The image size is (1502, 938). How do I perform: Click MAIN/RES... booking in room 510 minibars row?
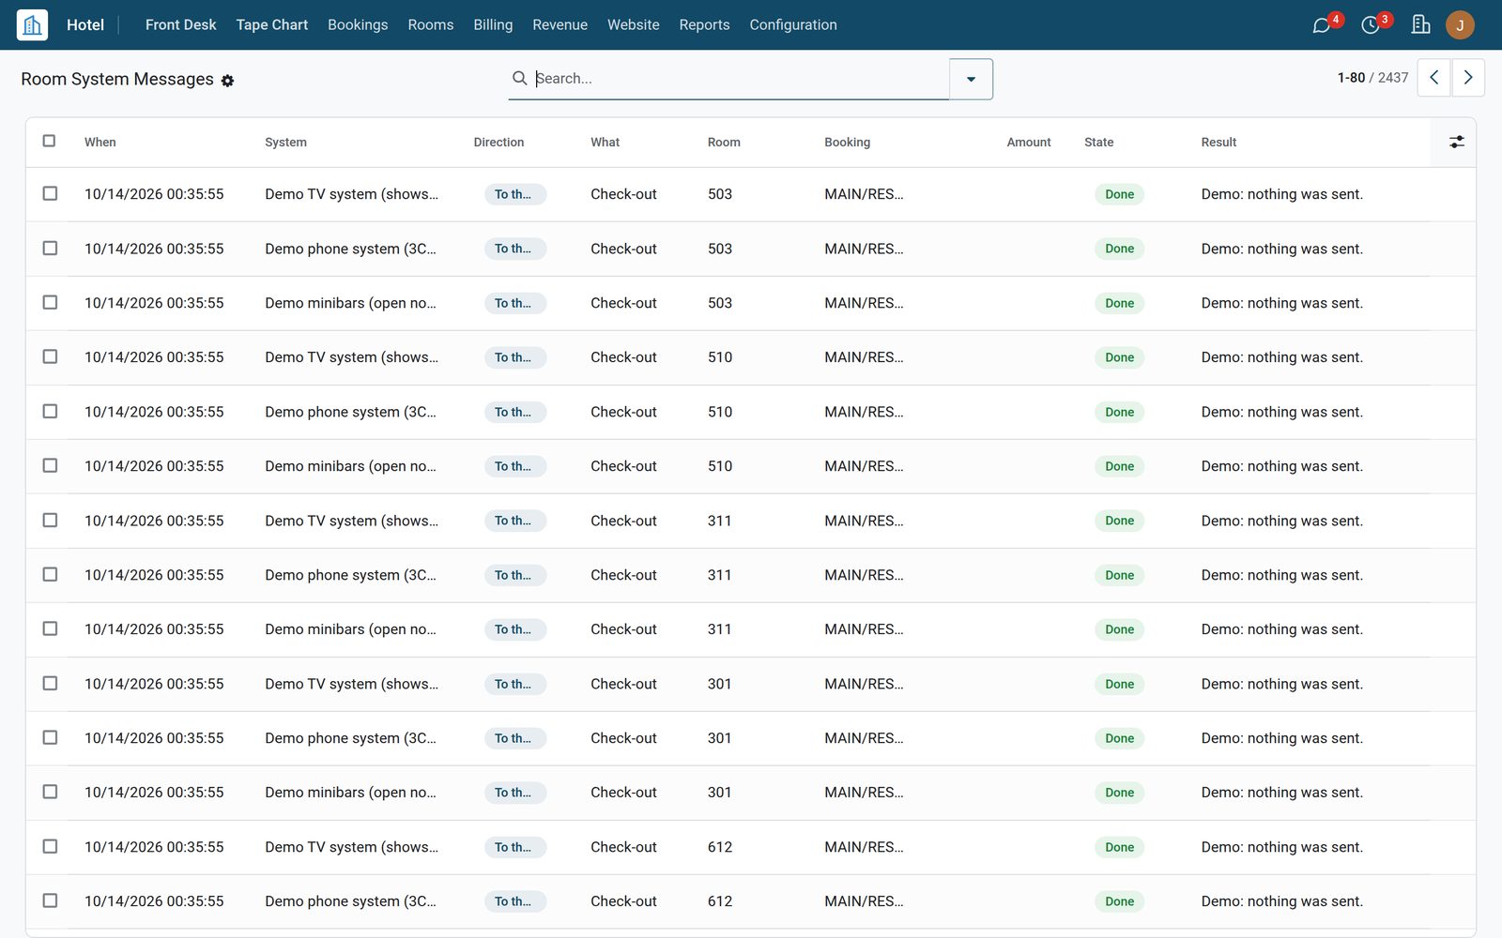pyautogui.click(x=864, y=466)
